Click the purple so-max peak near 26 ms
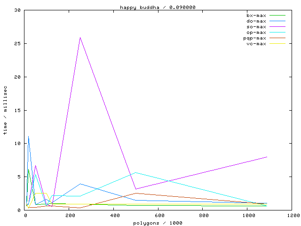Screen dimensions: 301x226 point(80,37)
